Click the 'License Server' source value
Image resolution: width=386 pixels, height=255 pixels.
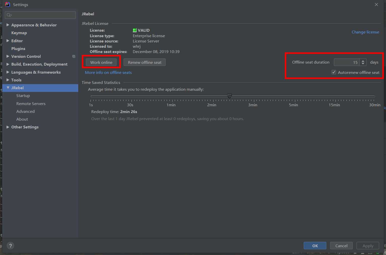click(x=146, y=41)
